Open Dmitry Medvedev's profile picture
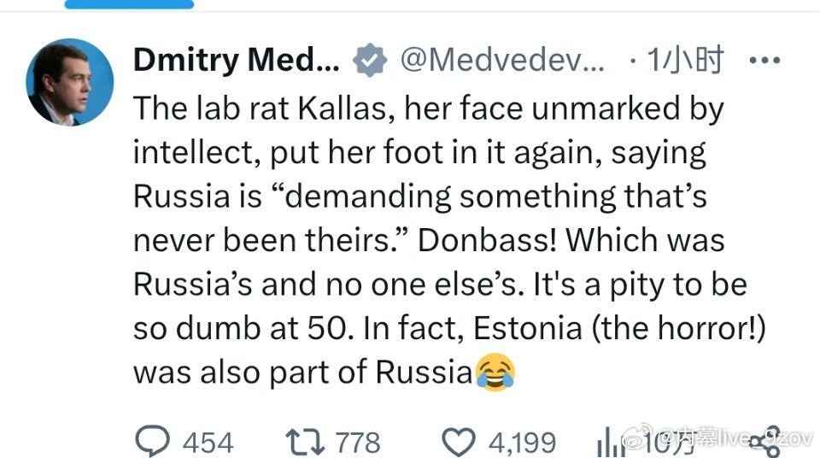This screenshot has width=820, height=458. pyautogui.click(x=70, y=82)
